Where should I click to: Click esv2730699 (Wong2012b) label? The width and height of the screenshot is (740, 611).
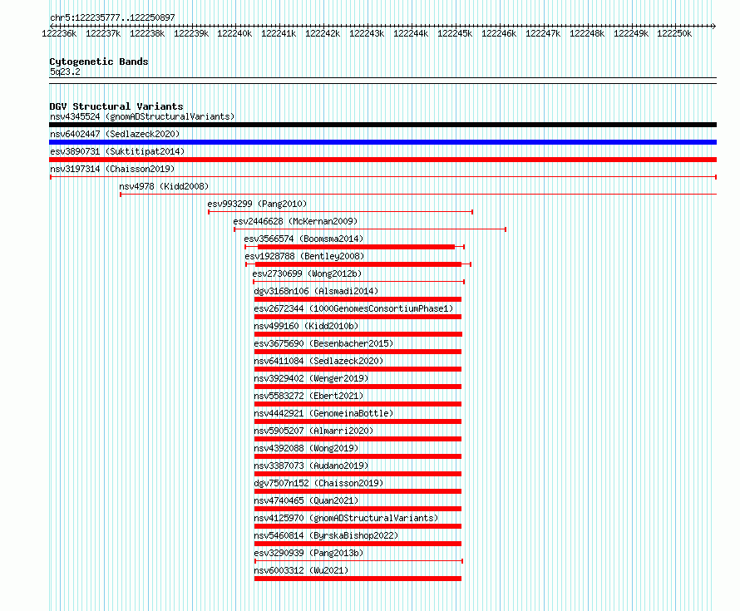click(308, 273)
